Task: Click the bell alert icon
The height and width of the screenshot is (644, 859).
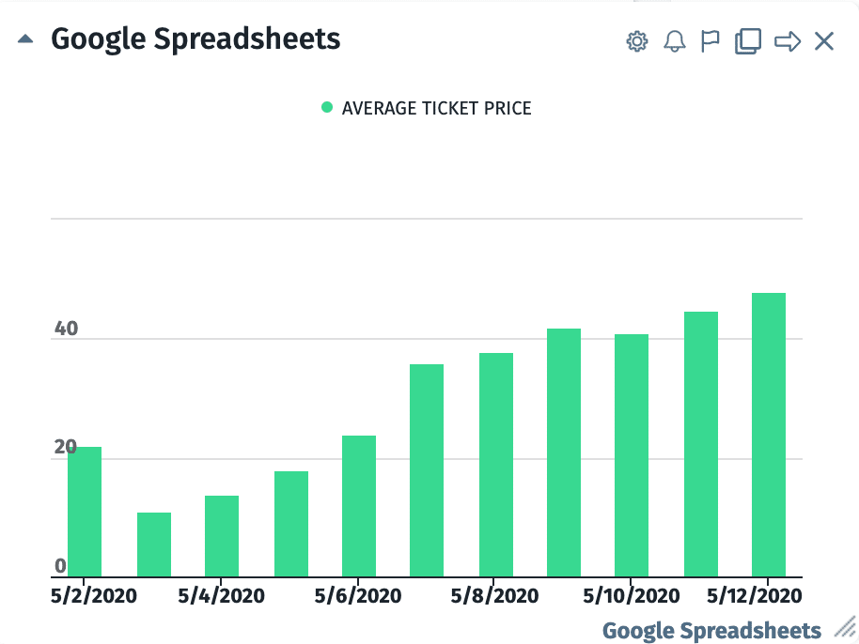Action: pyautogui.click(x=674, y=41)
